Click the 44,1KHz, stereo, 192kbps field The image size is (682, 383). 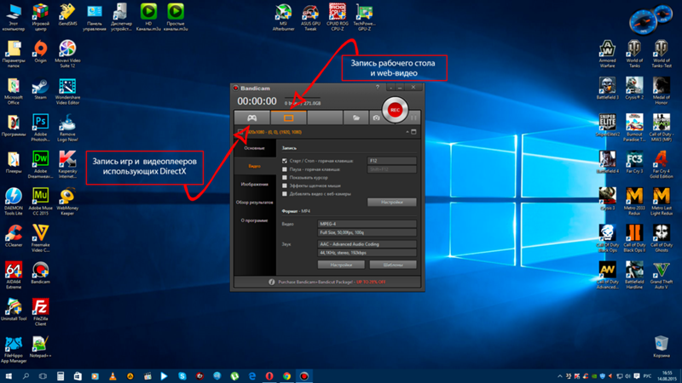coord(367,252)
